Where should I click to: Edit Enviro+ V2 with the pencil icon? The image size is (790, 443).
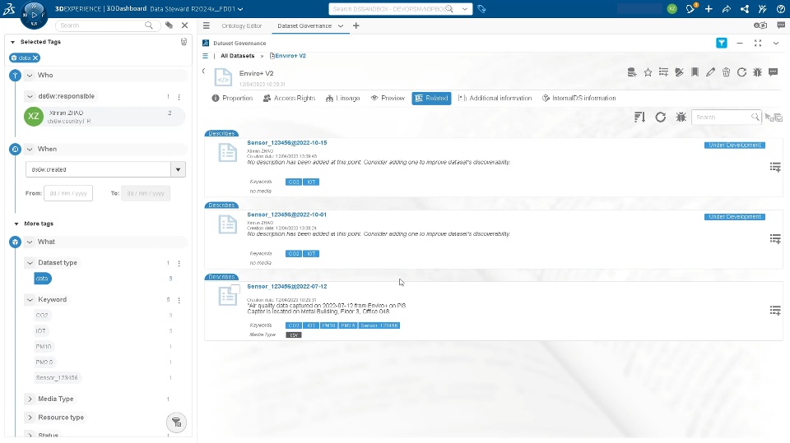[x=710, y=72]
